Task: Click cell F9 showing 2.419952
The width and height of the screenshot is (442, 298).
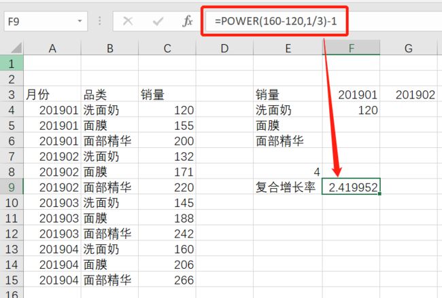Action: 352,187
